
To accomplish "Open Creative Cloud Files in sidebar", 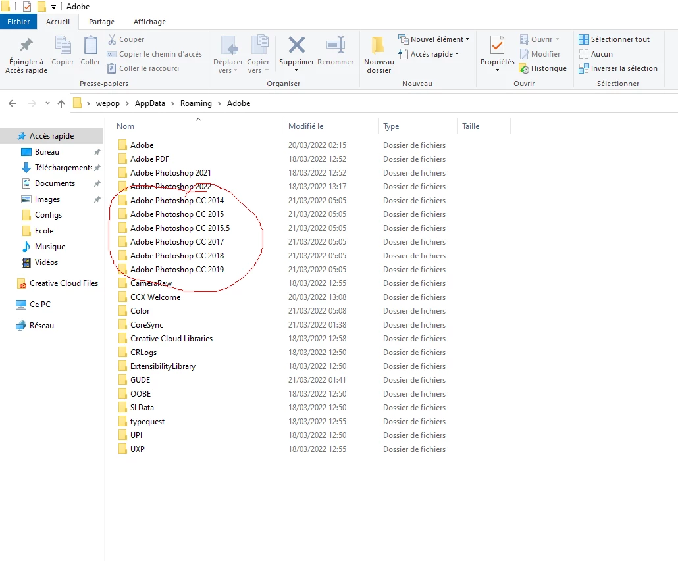I will [64, 283].
